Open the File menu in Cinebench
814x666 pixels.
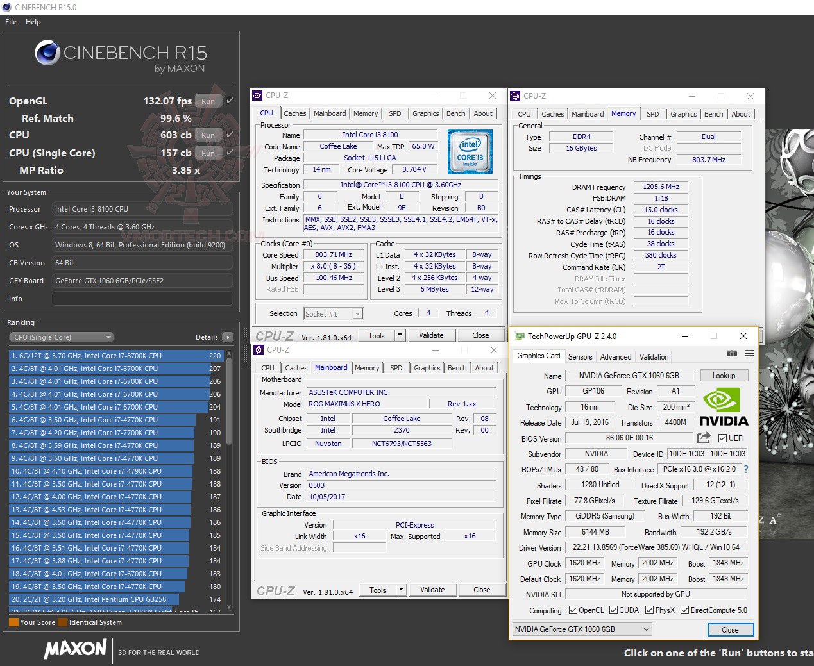coord(11,22)
